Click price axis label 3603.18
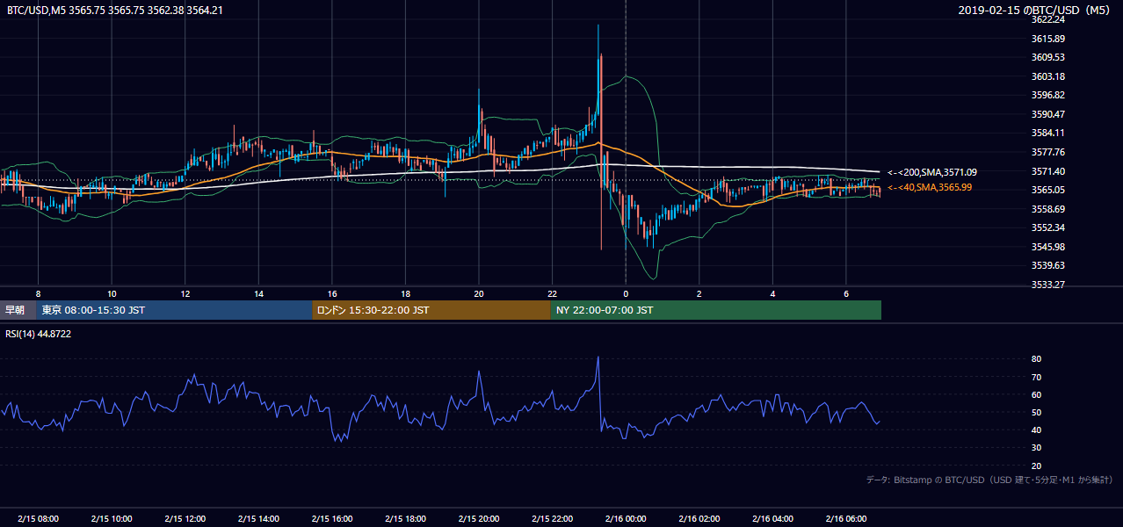 coord(1048,76)
